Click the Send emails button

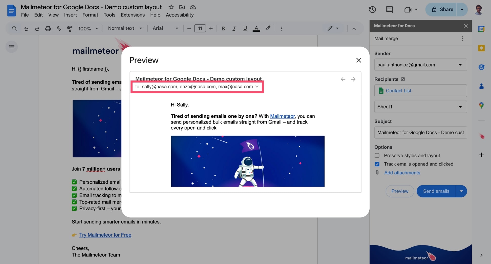(x=436, y=191)
